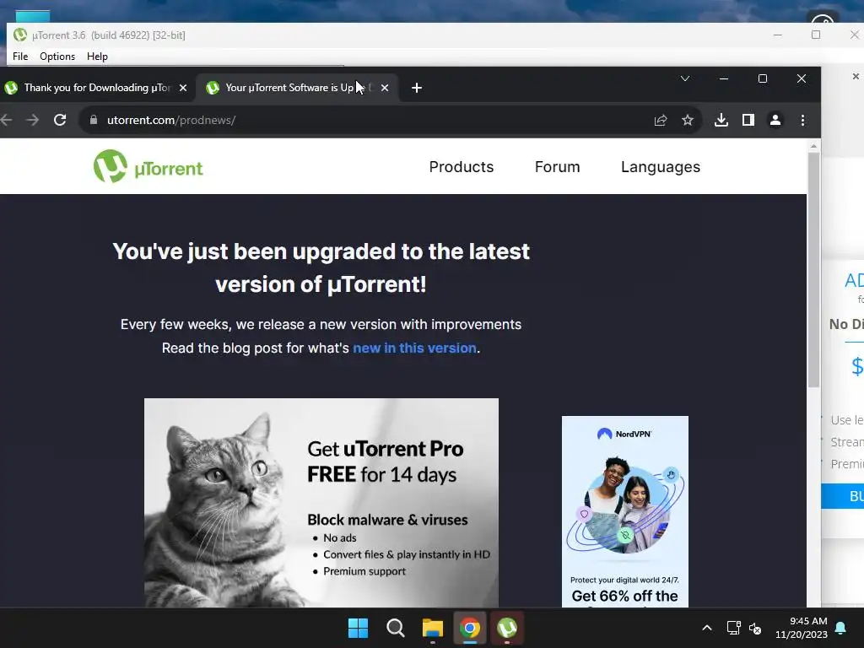View site security lock information
Viewport: 864px width, 648px height.
point(93,120)
